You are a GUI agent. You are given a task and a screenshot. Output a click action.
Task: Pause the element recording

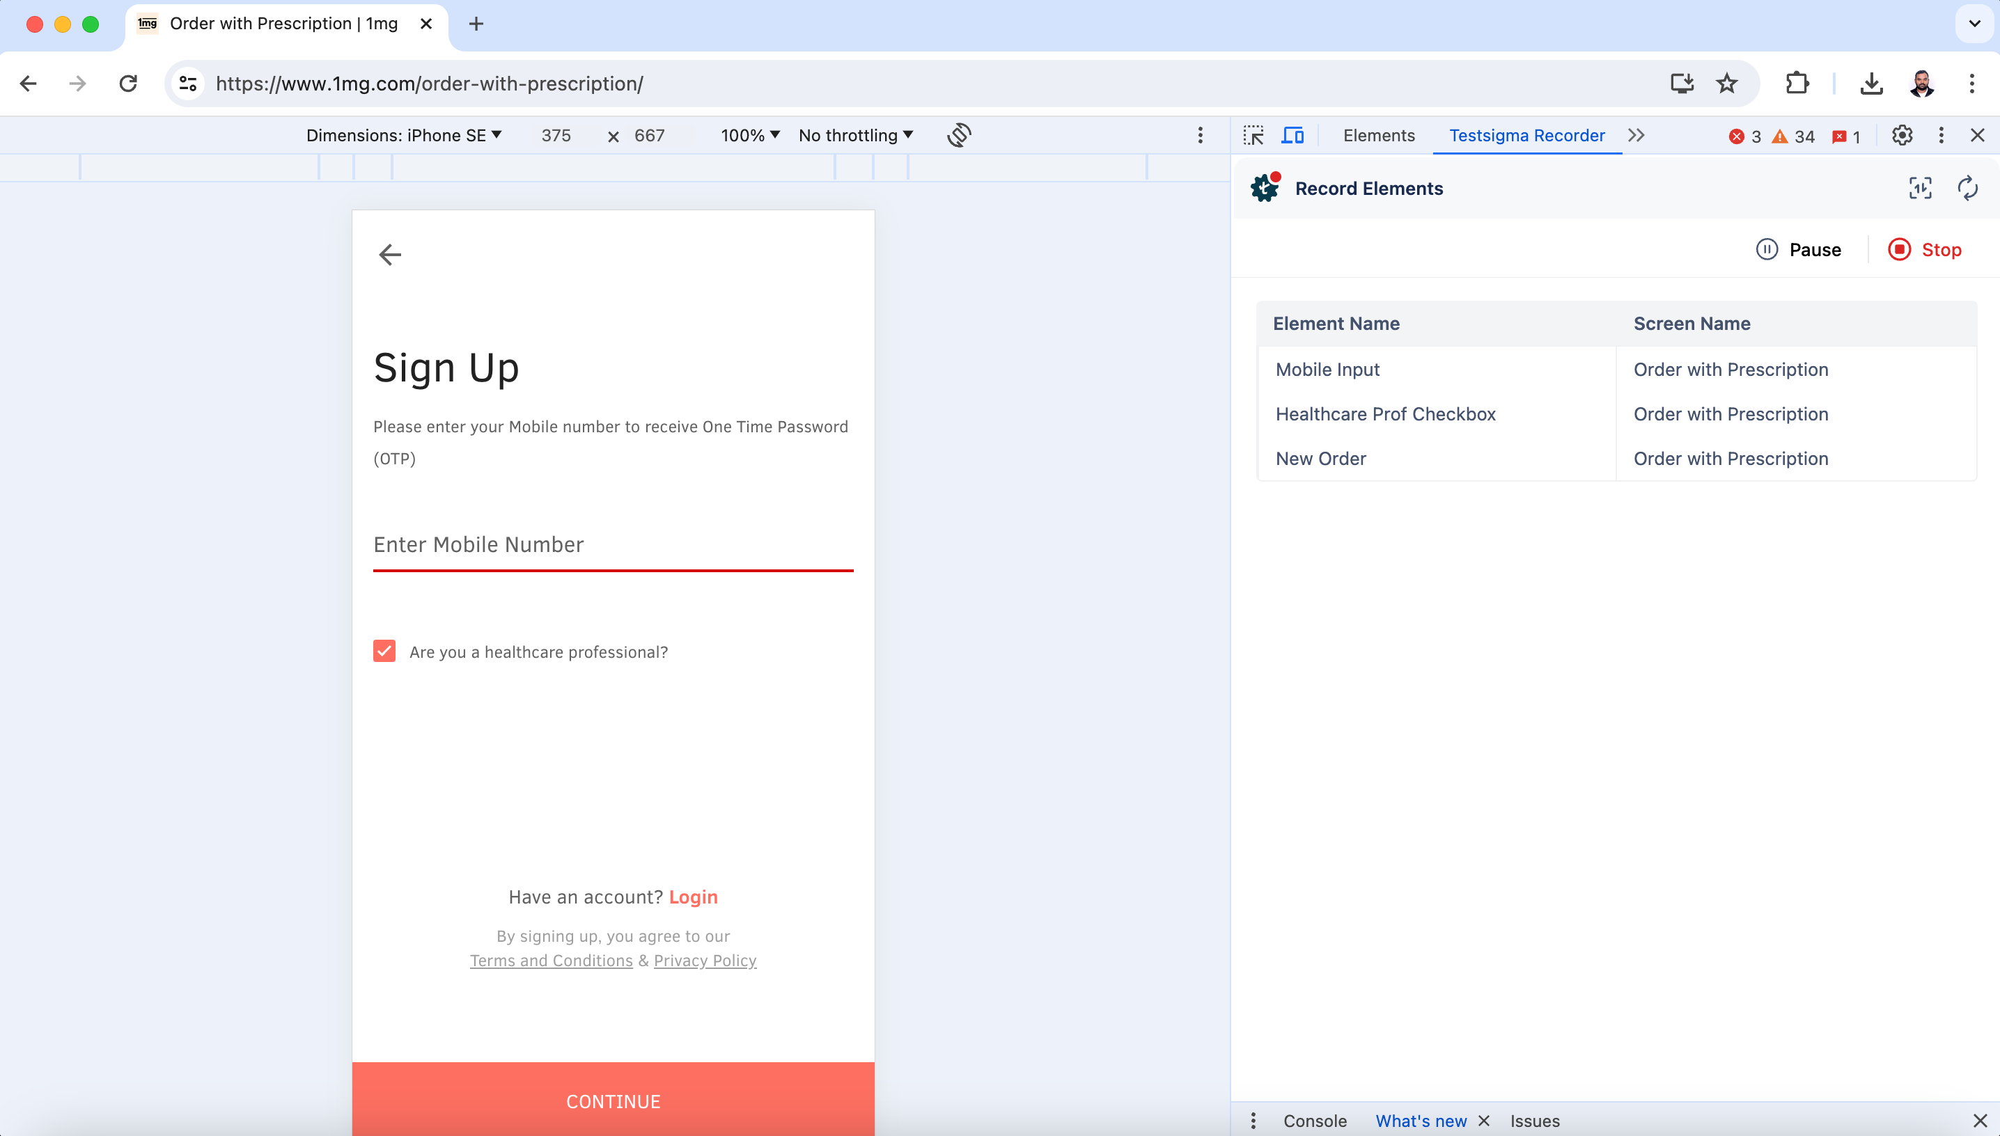click(1799, 250)
